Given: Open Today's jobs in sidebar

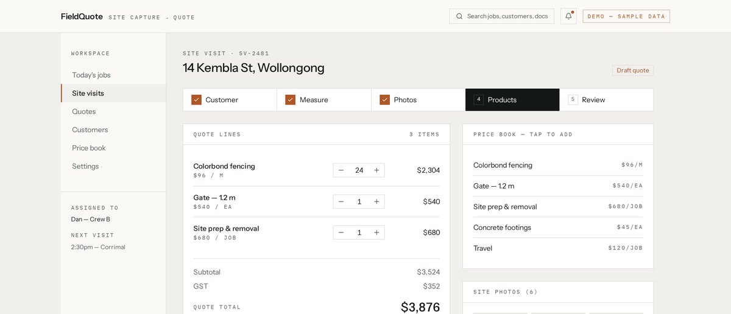Looking at the screenshot, I should (113, 75).
